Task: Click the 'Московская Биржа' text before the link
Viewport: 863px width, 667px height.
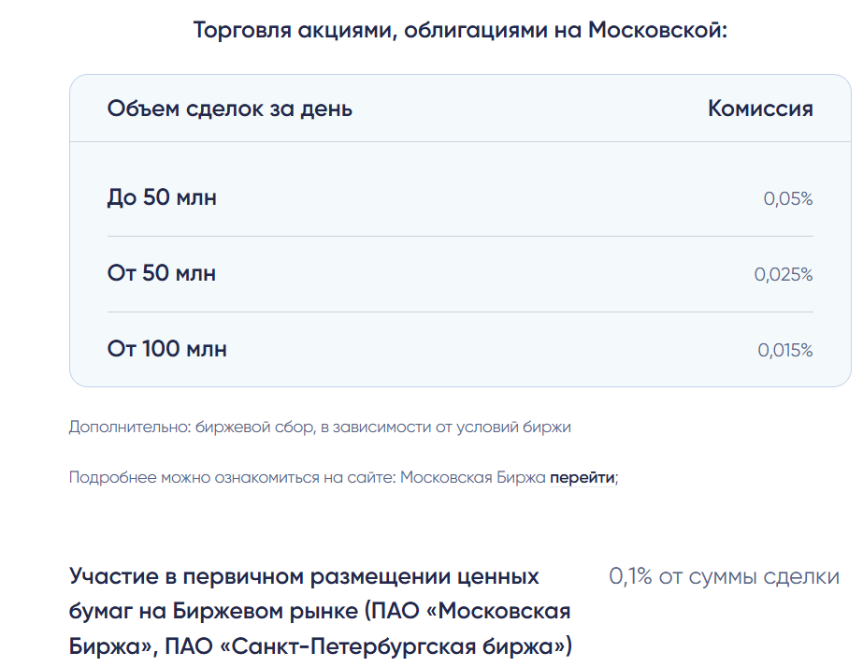Action: click(472, 477)
